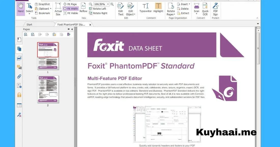Select page 1 thumbnail
The height and width of the screenshot is (147, 280).
pyautogui.click(x=48, y=56)
